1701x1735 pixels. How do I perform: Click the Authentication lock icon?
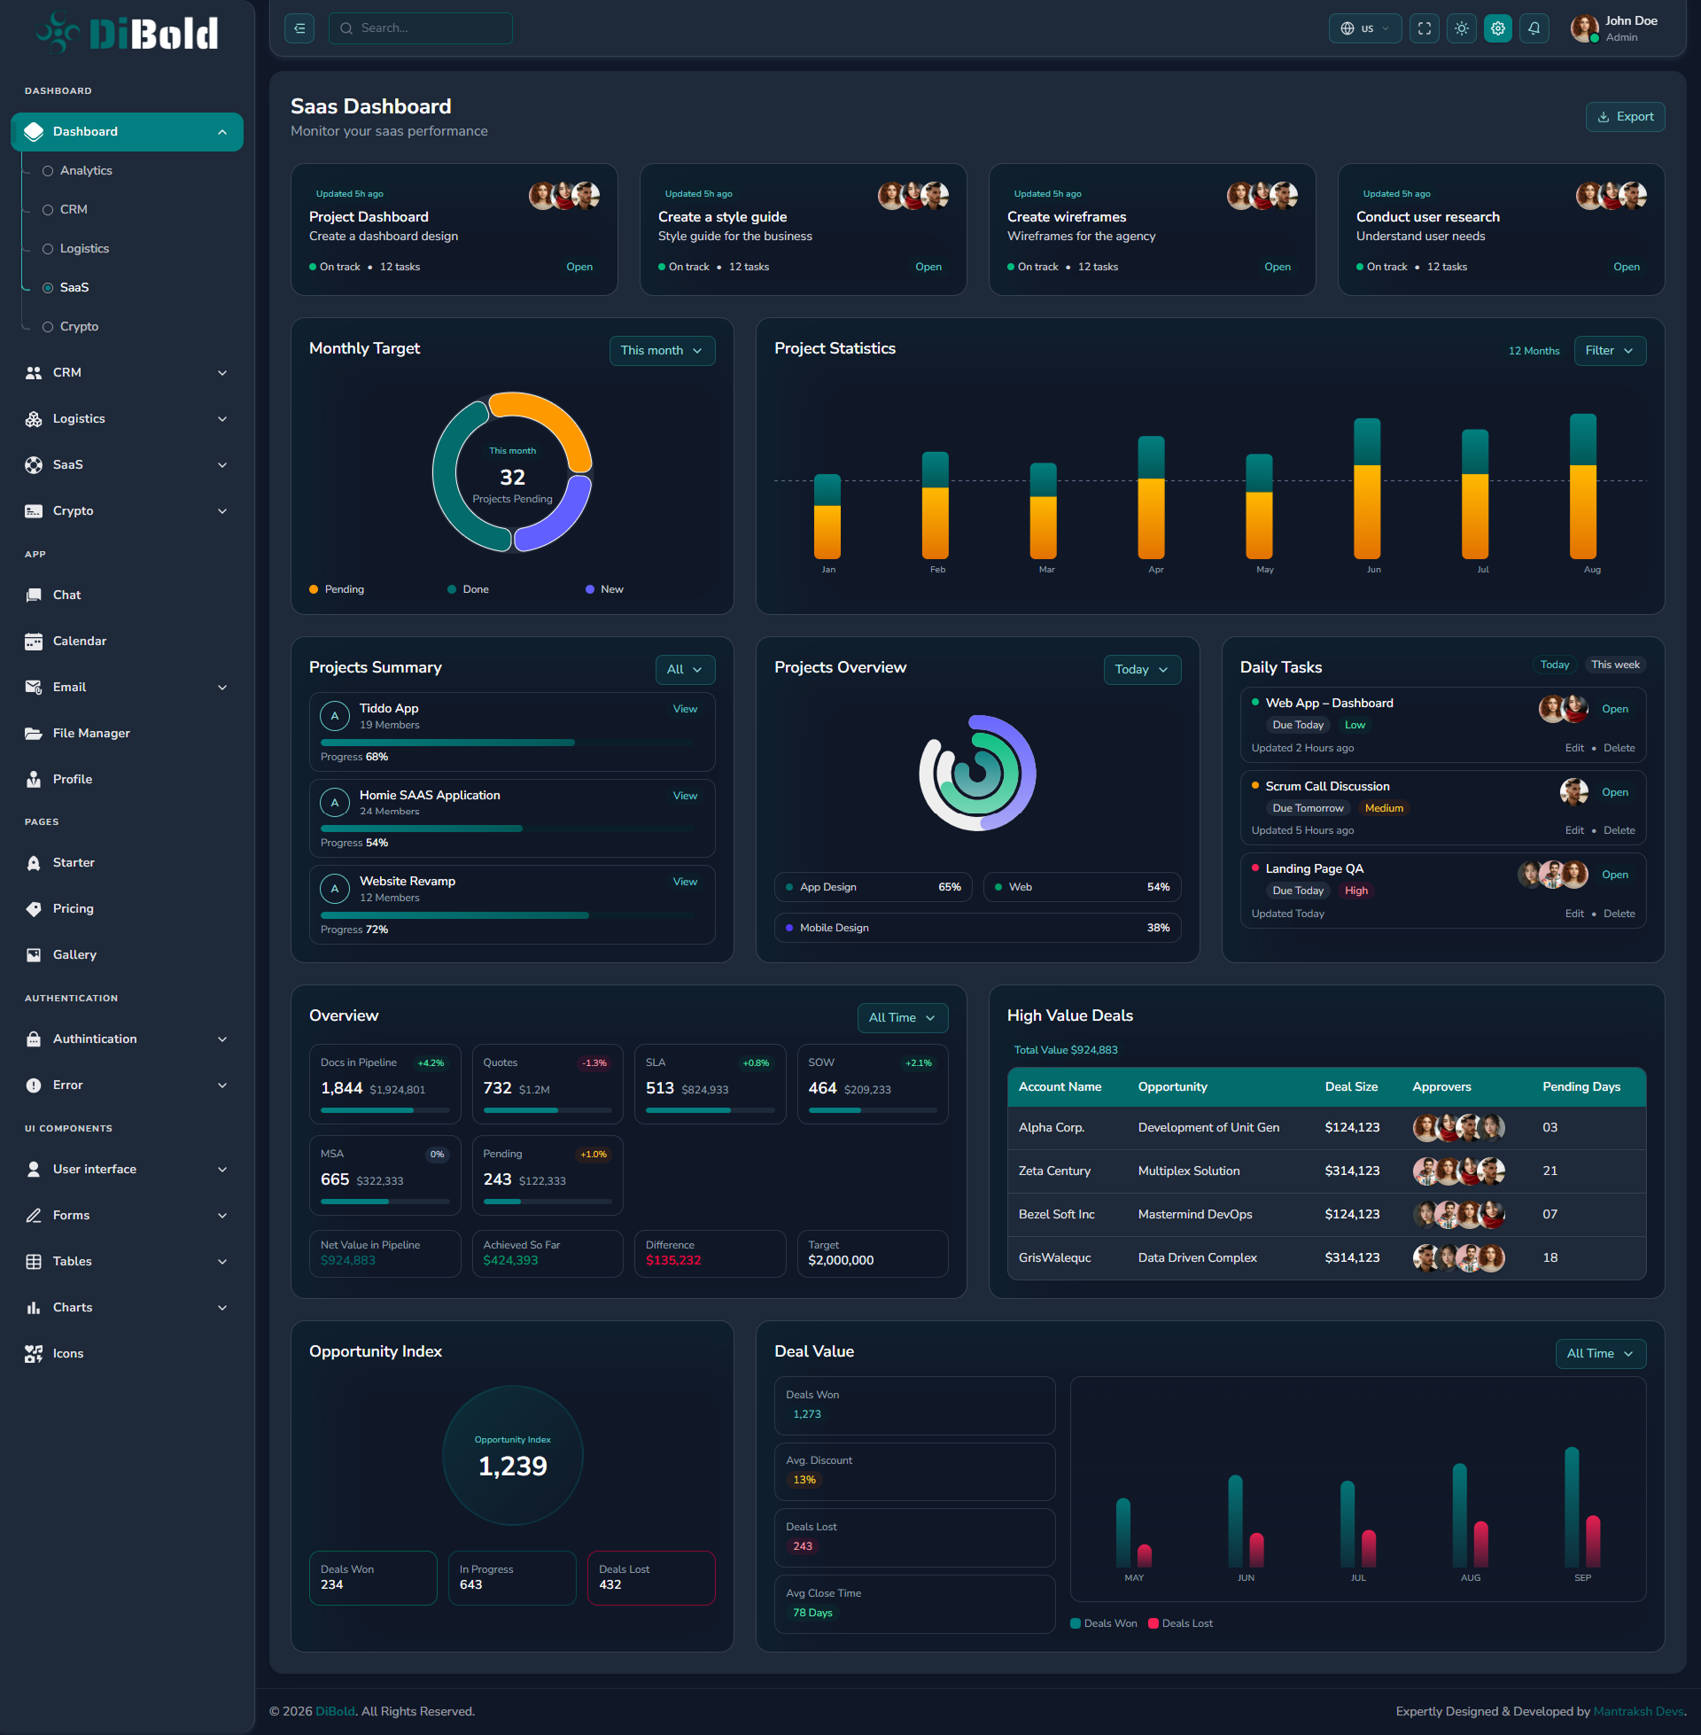click(x=34, y=1039)
